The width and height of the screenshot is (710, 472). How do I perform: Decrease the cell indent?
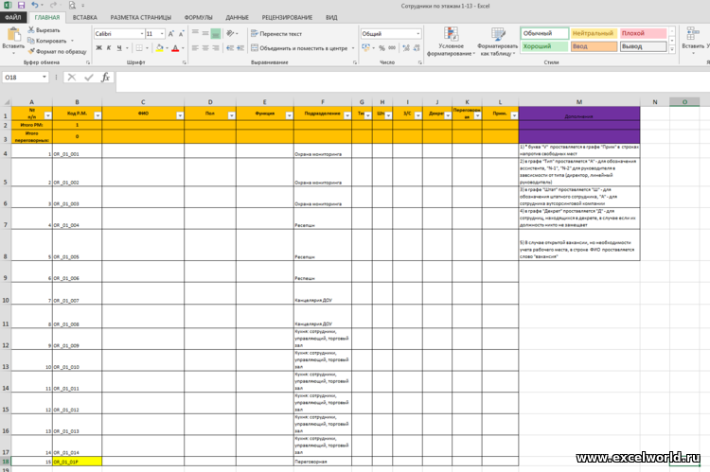pos(230,48)
